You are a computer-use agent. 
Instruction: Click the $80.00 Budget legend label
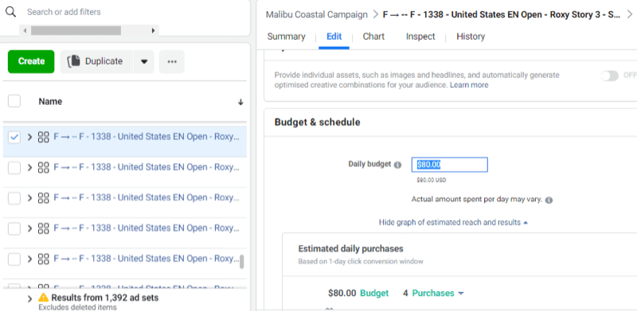[358, 294]
